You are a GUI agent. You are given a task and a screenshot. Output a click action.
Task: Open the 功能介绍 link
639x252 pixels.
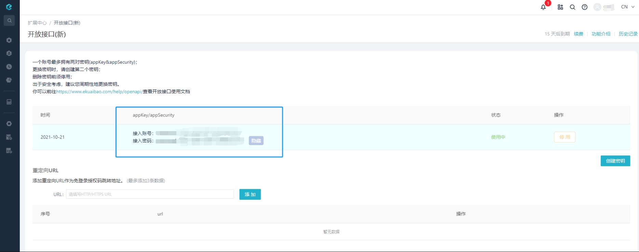(x=601, y=34)
